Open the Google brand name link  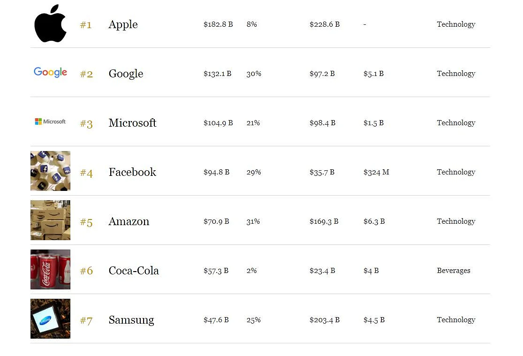[126, 74]
